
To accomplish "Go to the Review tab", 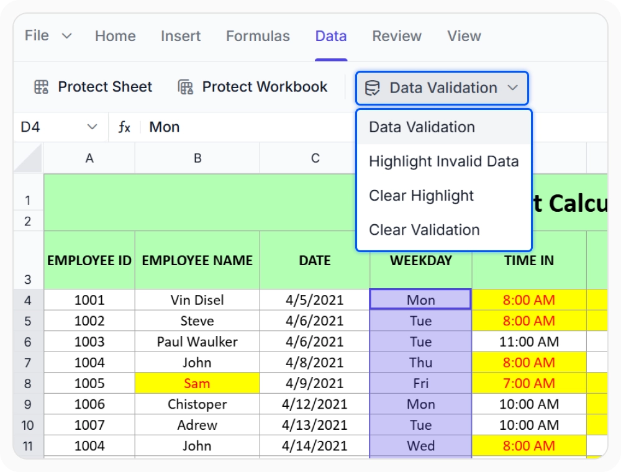I will [x=397, y=36].
